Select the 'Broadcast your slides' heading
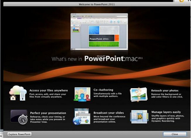Image resolution: width=191 pixels, height=138 pixels. pyautogui.click(x=109, y=113)
